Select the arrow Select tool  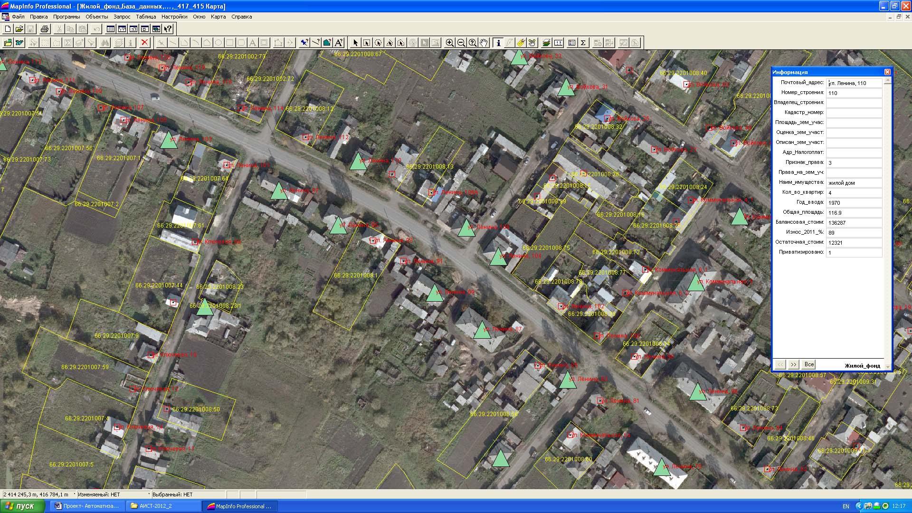click(x=355, y=43)
